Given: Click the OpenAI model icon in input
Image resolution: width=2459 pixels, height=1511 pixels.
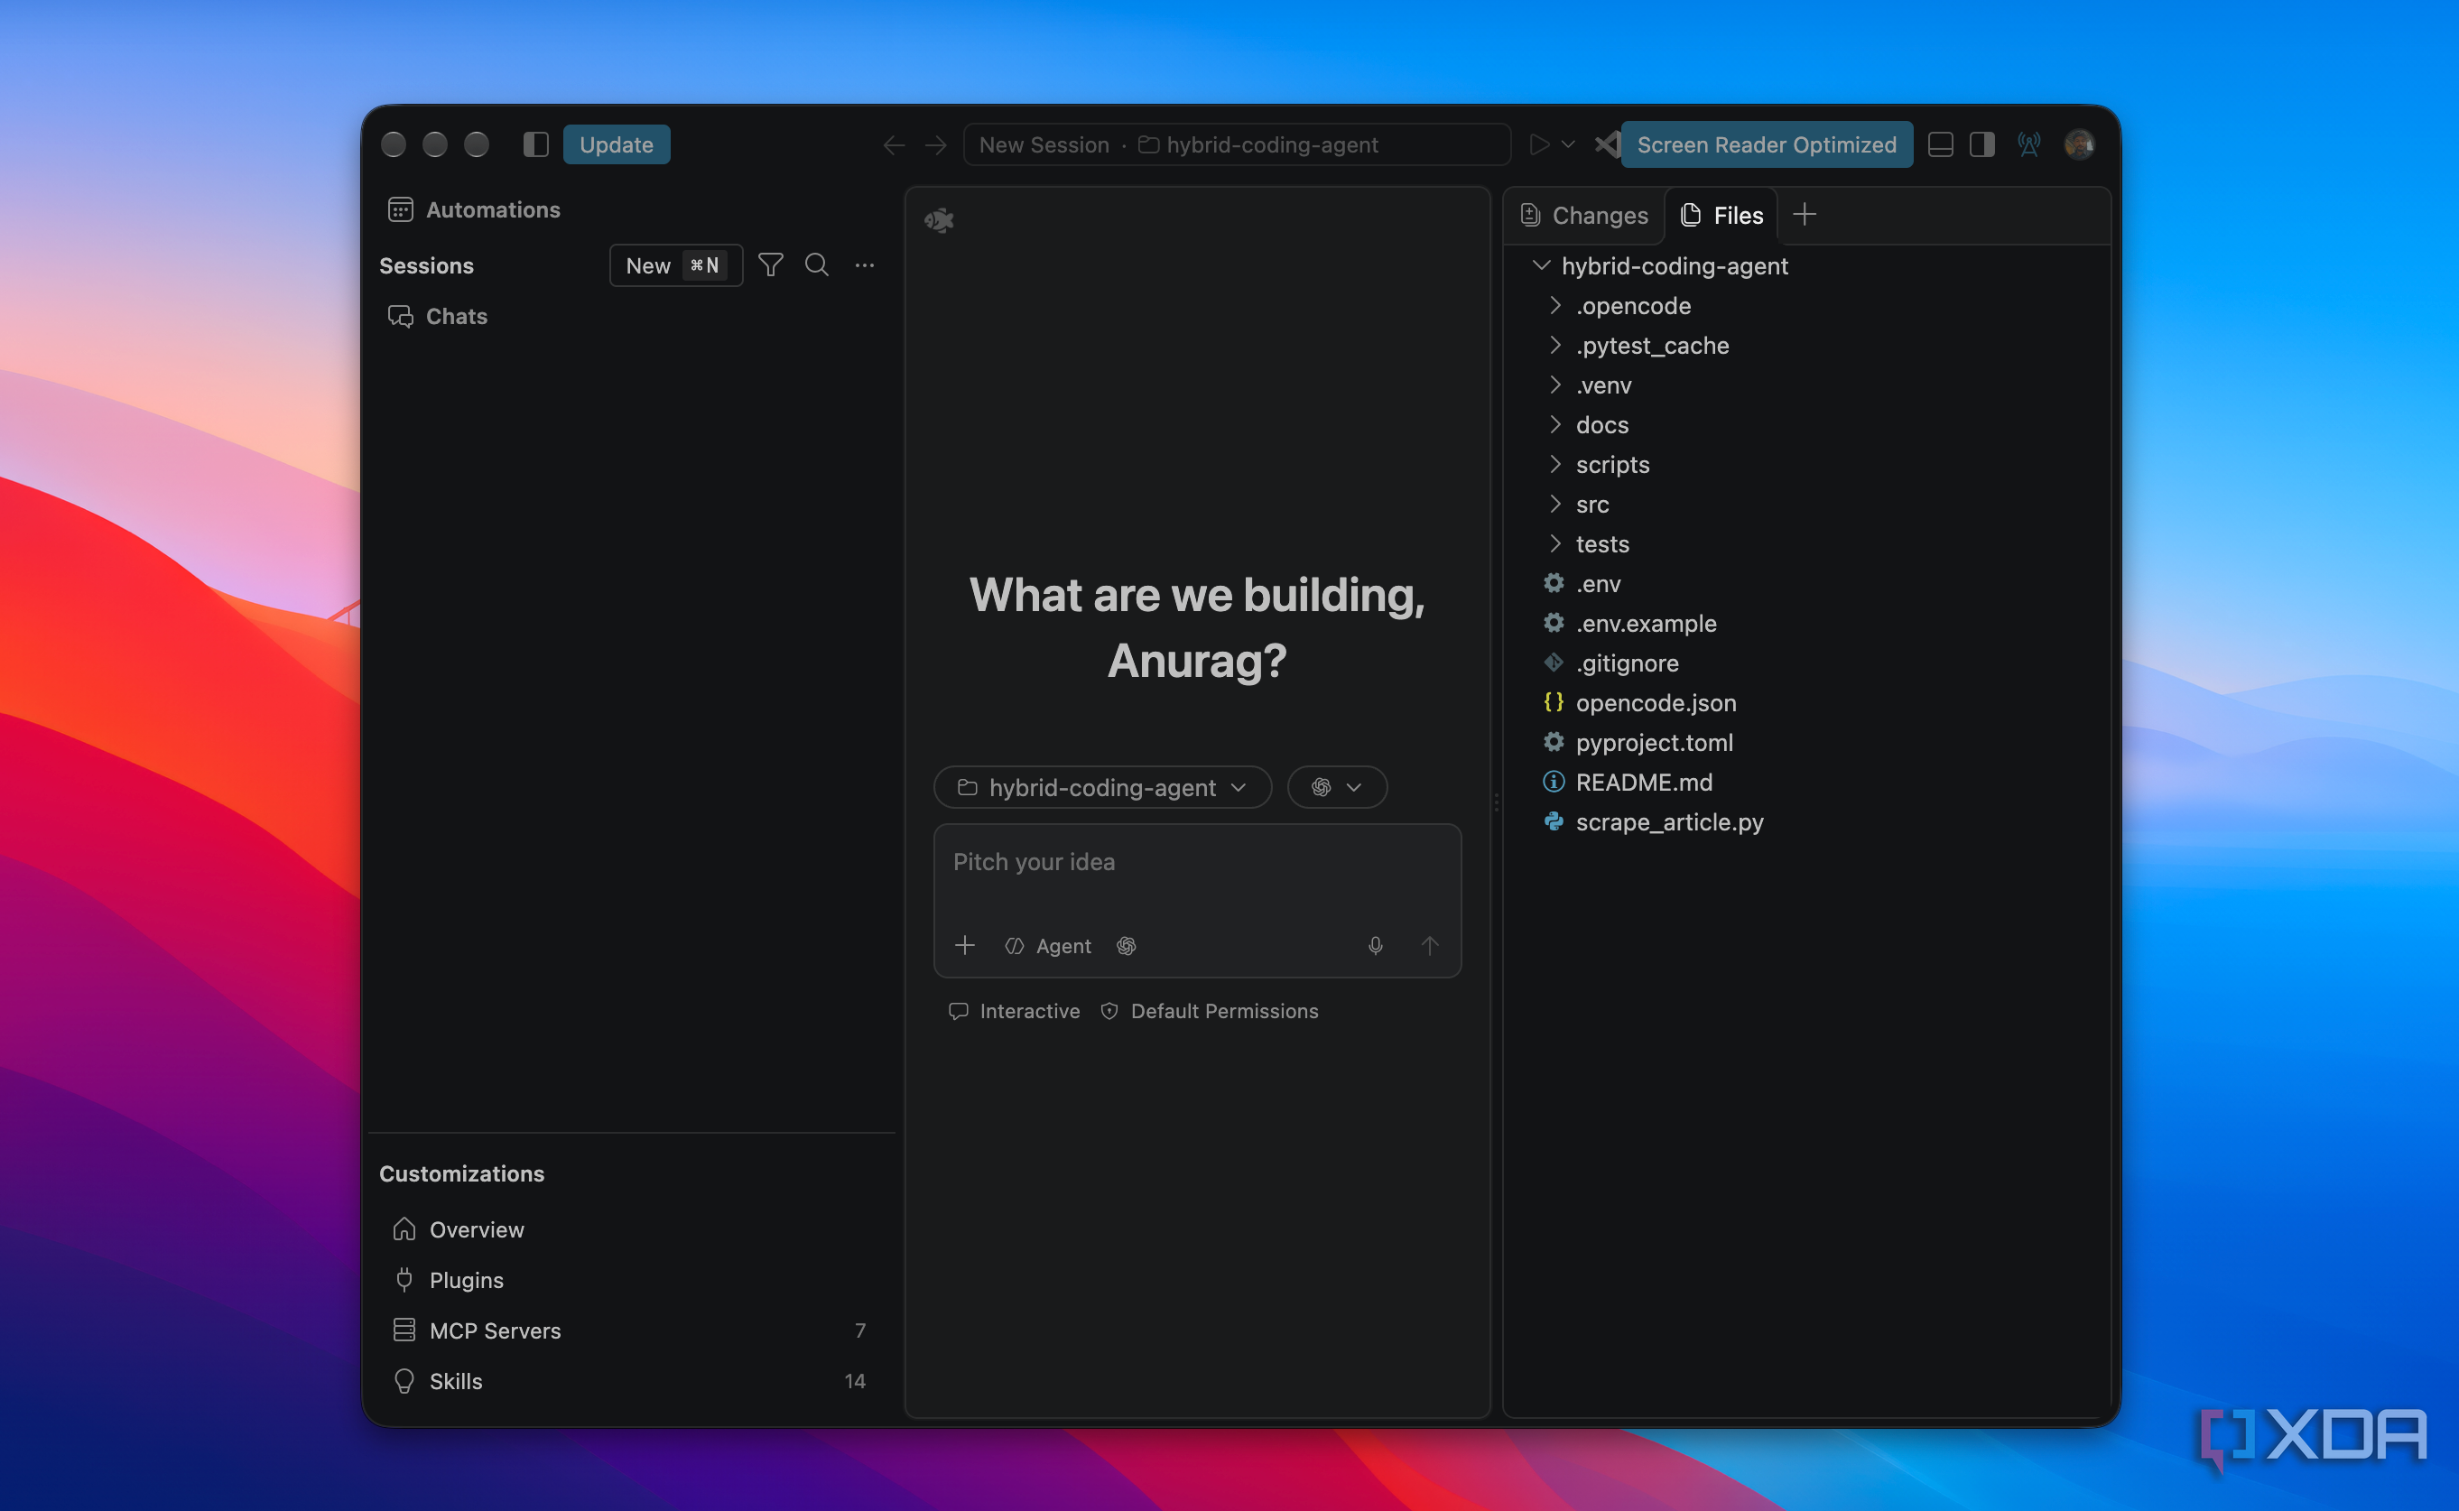Looking at the screenshot, I should click(1126, 945).
